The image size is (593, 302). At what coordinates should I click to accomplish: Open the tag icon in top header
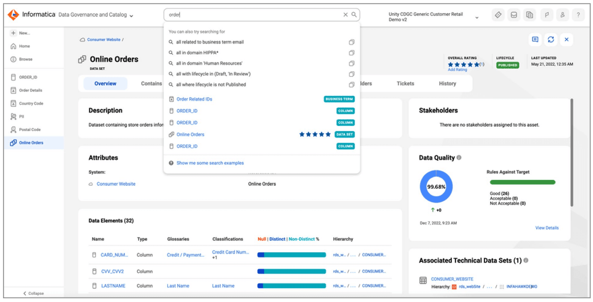click(498, 15)
